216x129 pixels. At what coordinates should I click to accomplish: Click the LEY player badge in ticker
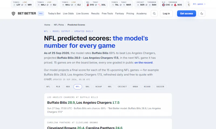pyautogui.click(x=14, y=5)
